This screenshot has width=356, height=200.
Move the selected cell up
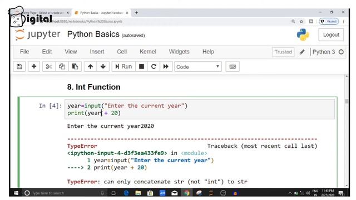pos(90,67)
